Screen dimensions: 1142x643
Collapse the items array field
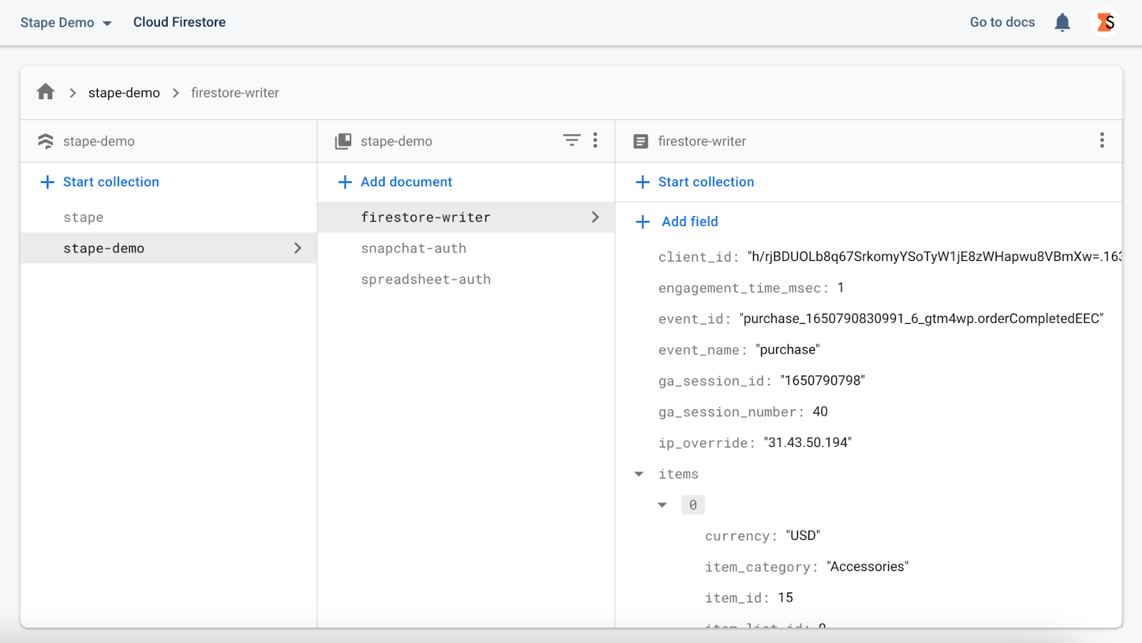(x=639, y=474)
